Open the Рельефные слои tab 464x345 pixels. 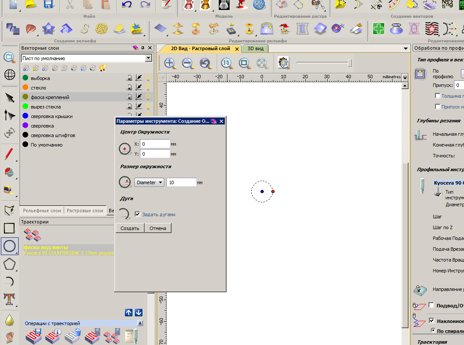[42, 211]
